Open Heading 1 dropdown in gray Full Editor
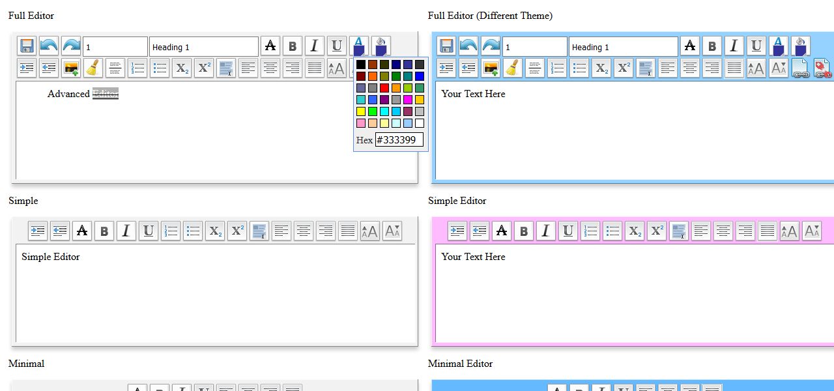Viewport: 834px width, 391px height. pyautogui.click(x=204, y=46)
